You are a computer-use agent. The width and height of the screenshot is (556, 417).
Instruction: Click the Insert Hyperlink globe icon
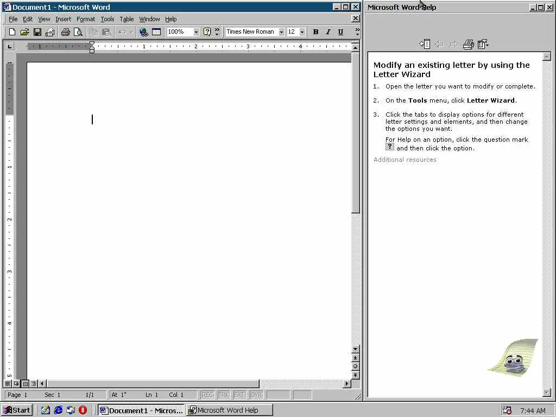click(x=143, y=32)
